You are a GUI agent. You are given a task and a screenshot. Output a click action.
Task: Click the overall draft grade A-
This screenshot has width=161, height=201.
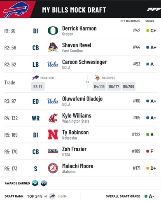coord(152,196)
